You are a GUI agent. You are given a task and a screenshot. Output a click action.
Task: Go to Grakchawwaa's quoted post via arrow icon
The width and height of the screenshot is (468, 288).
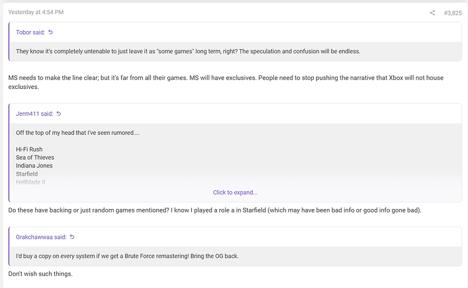point(73,237)
